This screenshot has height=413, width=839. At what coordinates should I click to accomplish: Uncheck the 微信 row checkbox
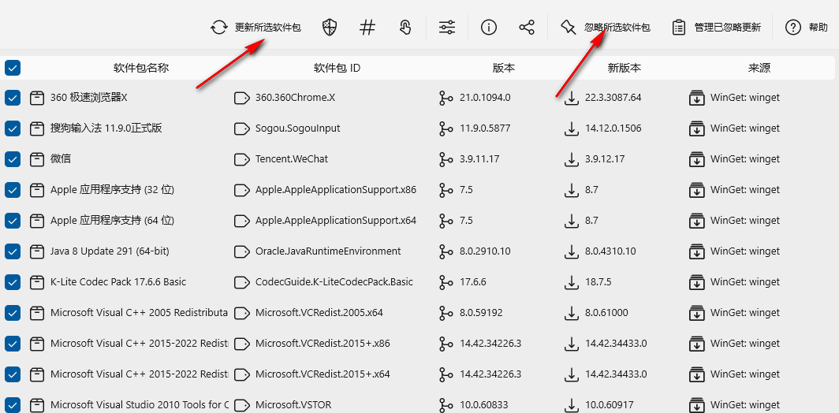tap(13, 159)
